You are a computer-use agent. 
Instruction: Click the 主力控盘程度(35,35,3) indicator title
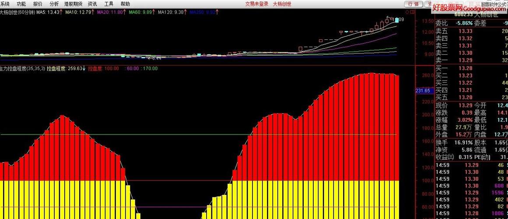click(x=22, y=68)
